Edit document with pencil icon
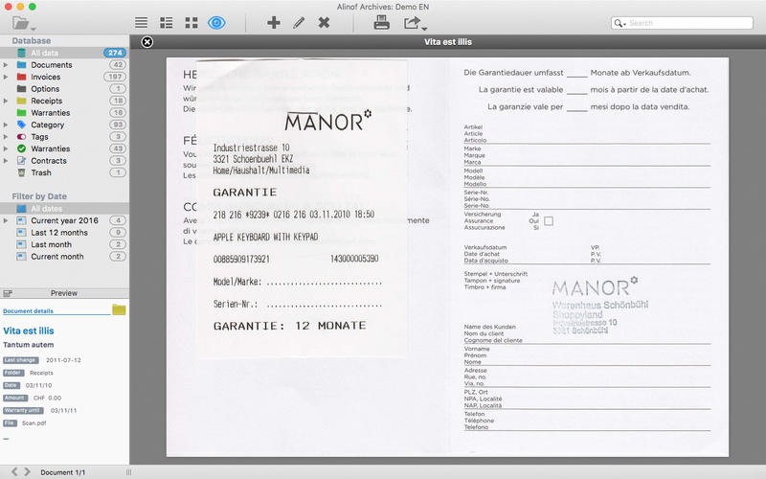The width and height of the screenshot is (766, 479). tap(299, 22)
